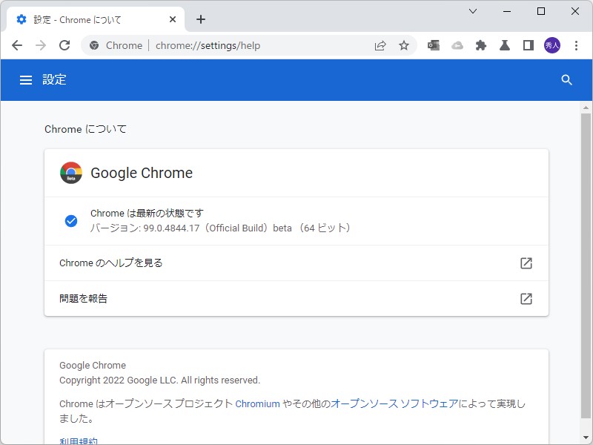Open the Extensions puzzle piece icon
The image size is (593, 445).
tap(481, 45)
